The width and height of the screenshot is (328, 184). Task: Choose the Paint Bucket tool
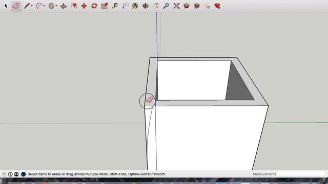(x=135, y=6)
